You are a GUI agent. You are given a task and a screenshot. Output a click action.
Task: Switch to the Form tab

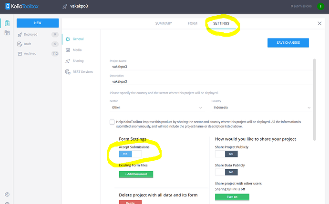pos(192,23)
